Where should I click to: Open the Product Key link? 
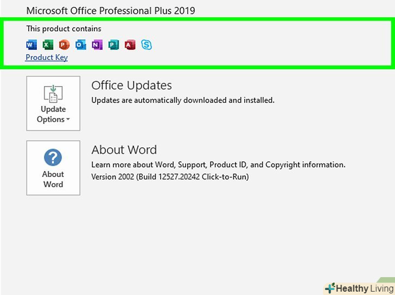point(47,57)
